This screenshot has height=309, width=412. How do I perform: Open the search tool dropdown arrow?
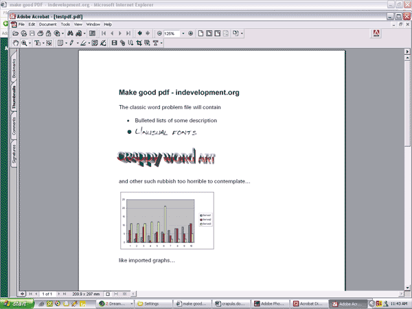point(84,34)
